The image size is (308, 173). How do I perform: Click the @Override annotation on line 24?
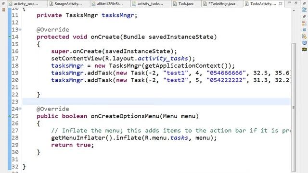53,109
